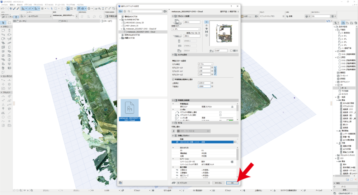Click the 下面高さ -2000 field
This screenshot has width=358, height=195.
204,86
